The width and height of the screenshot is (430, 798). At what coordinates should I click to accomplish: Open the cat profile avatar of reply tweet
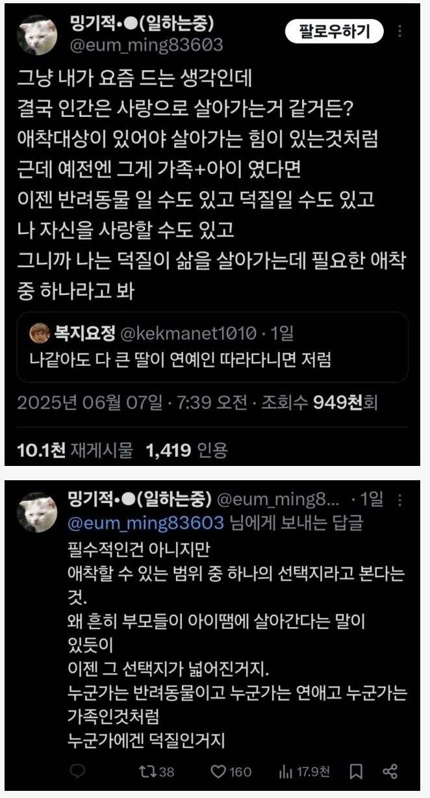point(40,512)
